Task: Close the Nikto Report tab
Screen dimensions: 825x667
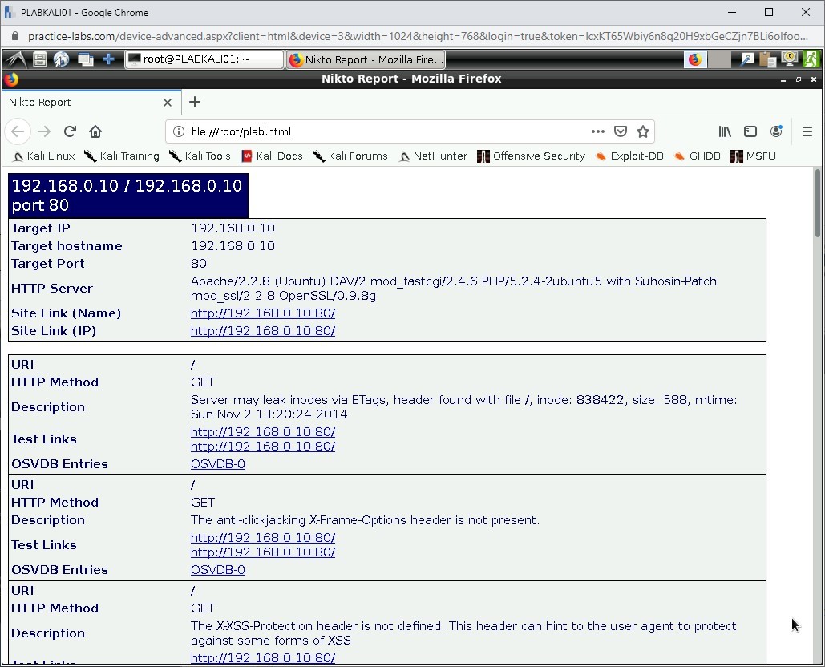Action: (168, 103)
